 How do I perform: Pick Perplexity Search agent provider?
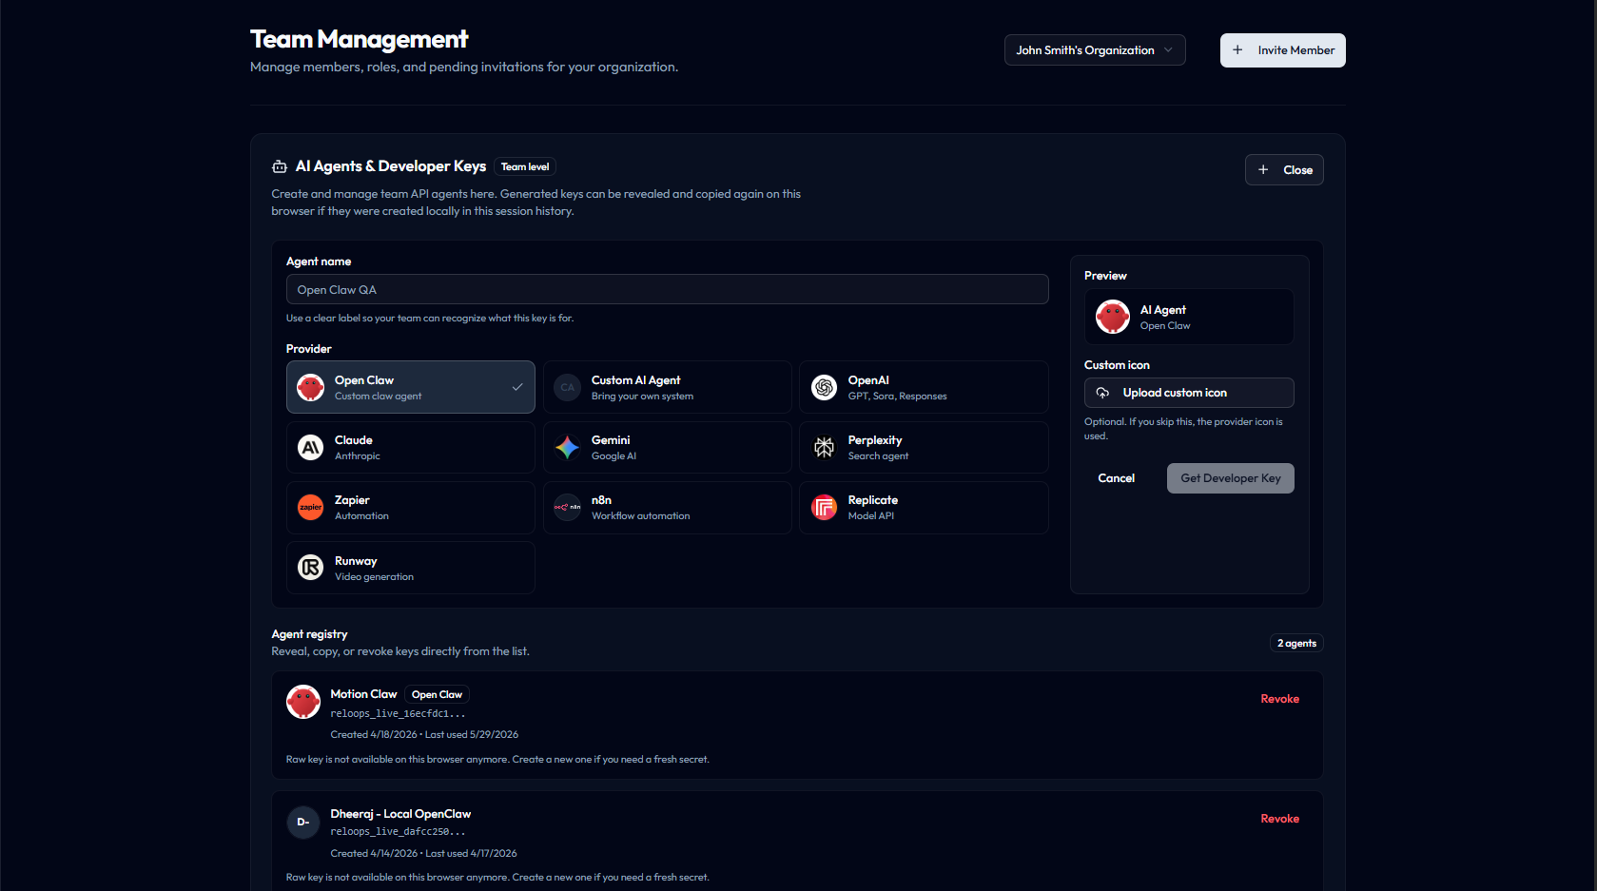pyautogui.click(x=925, y=447)
